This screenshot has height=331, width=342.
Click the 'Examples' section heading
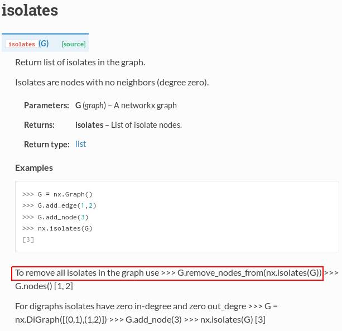pos(34,168)
